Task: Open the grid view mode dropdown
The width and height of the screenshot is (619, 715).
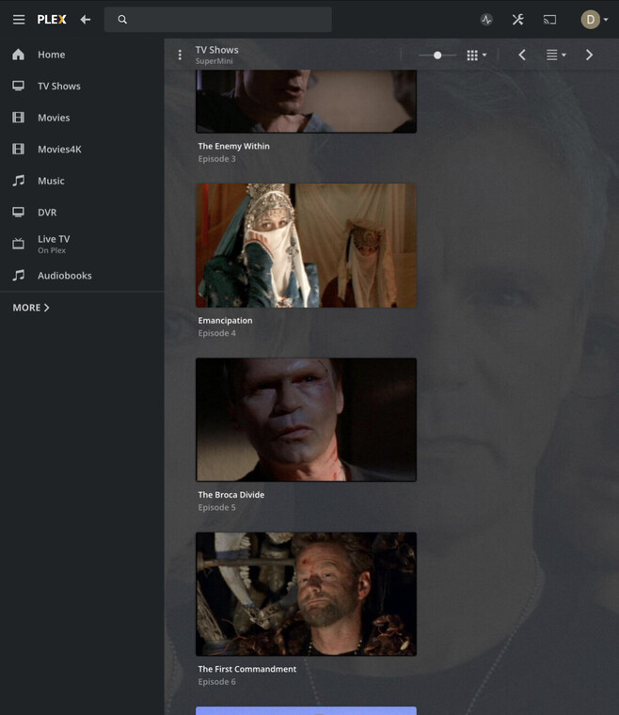Action: [x=476, y=56]
